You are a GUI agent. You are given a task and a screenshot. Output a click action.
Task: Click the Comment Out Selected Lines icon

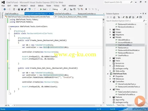pyautogui.click(x=79, y=9)
